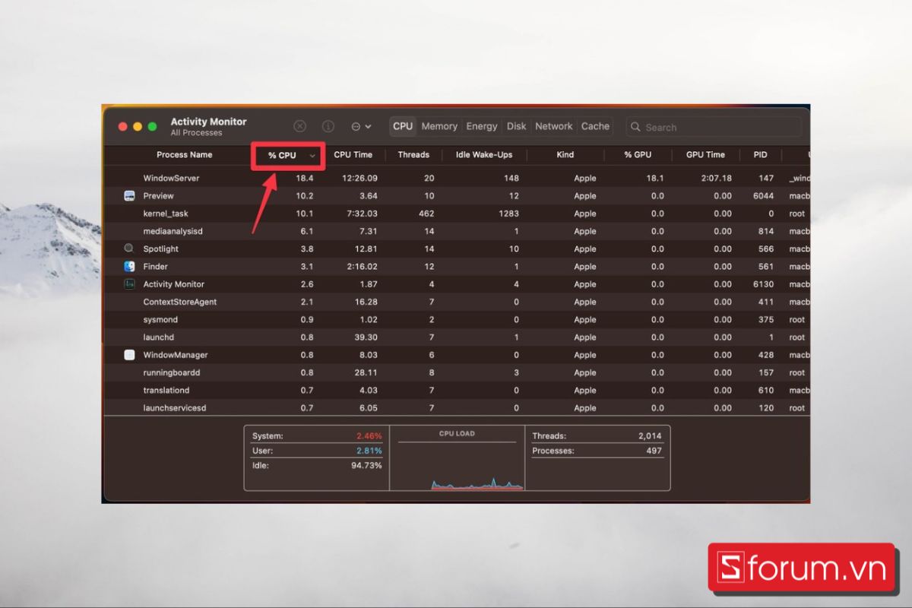912x608 pixels.
Task: Sort by the GPU Time column header
Action: (x=705, y=154)
